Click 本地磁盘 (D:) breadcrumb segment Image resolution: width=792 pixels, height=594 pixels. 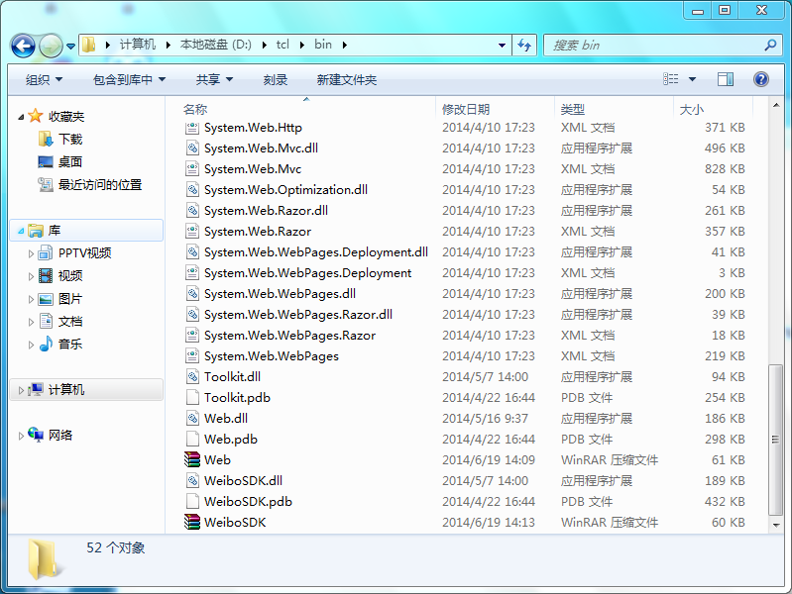tap(216, 45)
